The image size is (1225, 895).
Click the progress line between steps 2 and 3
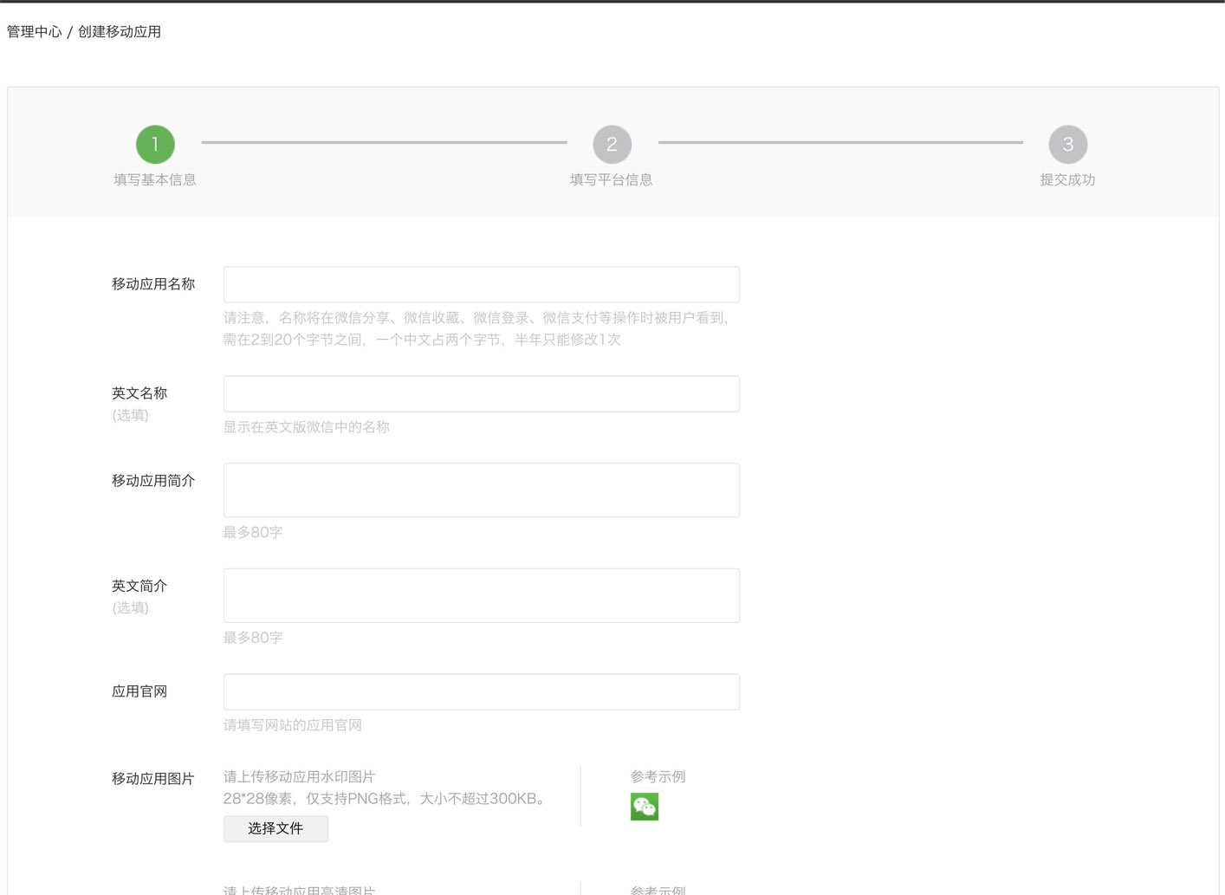pyautogui.click(x=840, y=142)
